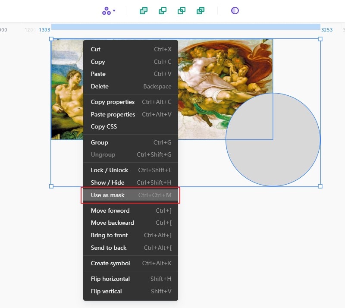Select Delete in the context menu
This screenshot has width=345, height=308.
pos(131,86)
